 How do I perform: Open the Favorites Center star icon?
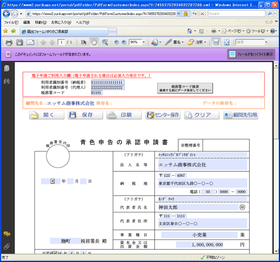pyautogui.click(x=6, y=31)
